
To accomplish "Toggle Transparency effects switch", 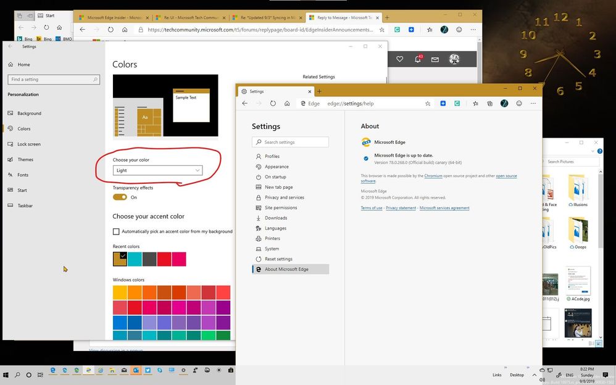I will pyautogui.click(x=120, y=197).
